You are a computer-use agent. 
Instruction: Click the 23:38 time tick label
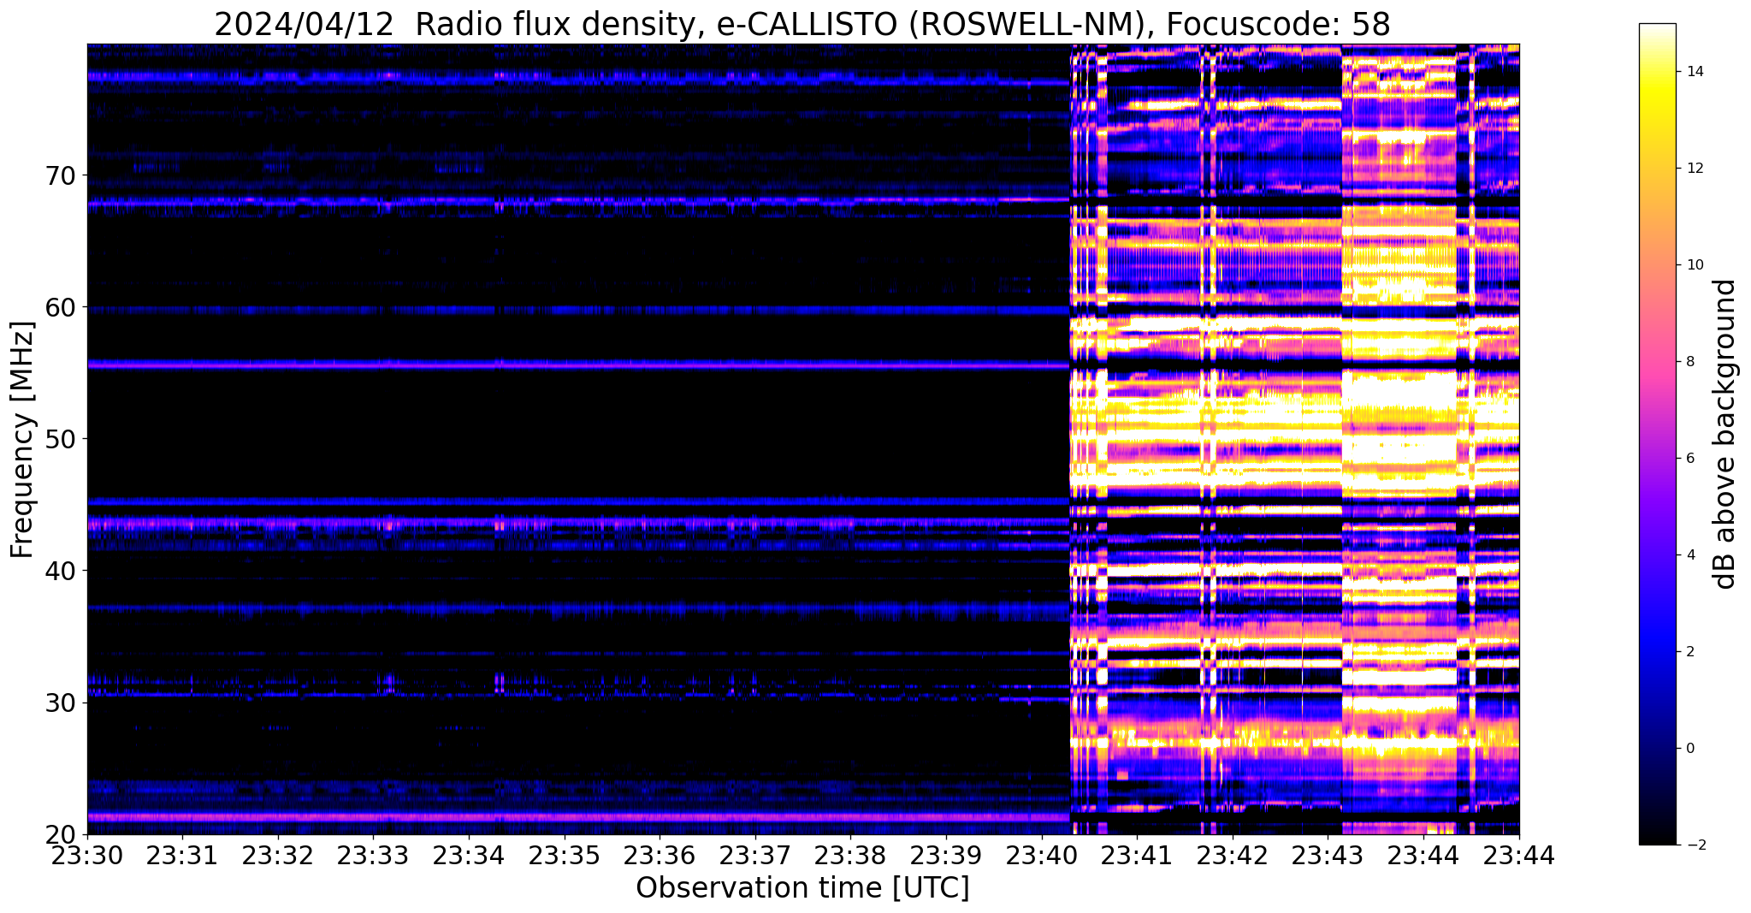coord(851,855)
